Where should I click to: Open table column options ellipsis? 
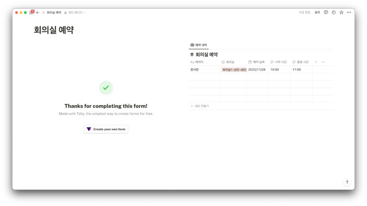tap(323, 62)
